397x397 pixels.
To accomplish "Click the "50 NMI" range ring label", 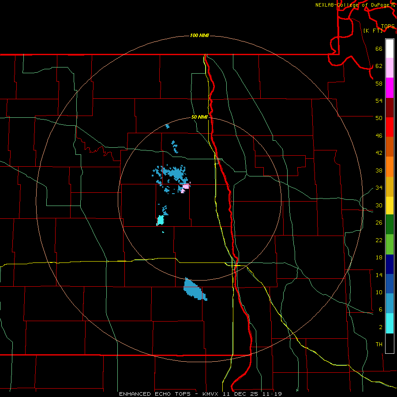I will pos(199,117).
